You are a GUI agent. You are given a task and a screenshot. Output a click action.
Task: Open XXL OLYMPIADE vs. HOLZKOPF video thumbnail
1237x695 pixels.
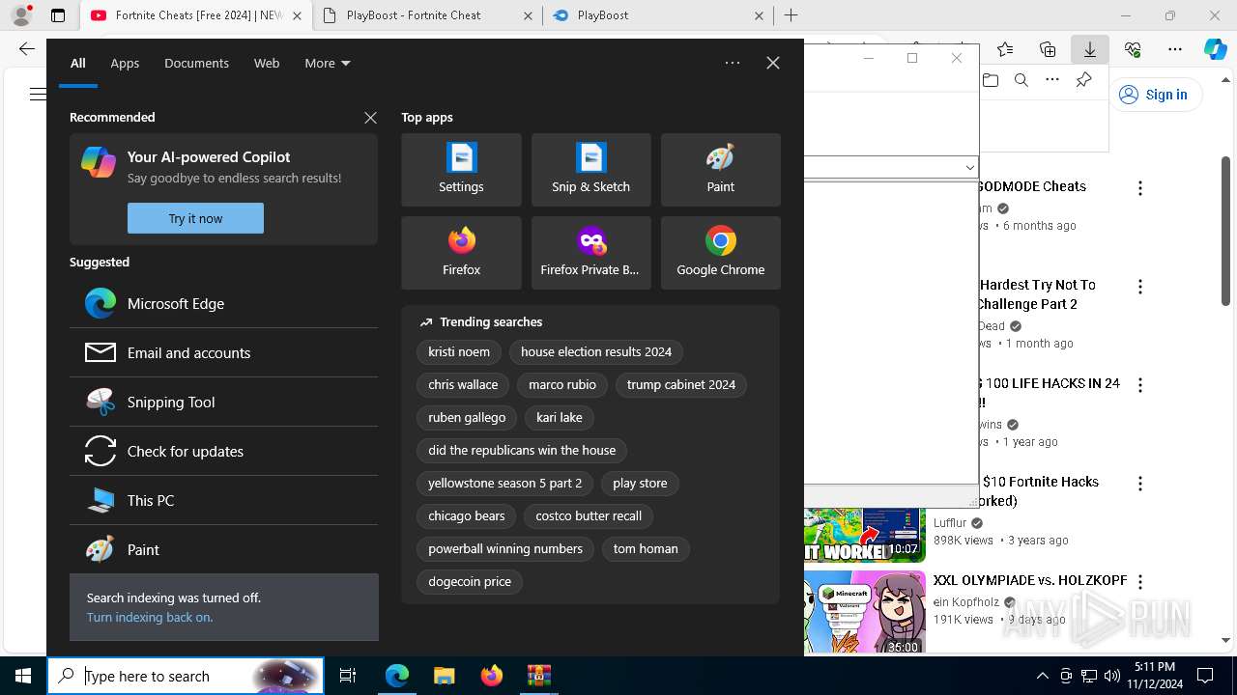(x=865, y=612)
